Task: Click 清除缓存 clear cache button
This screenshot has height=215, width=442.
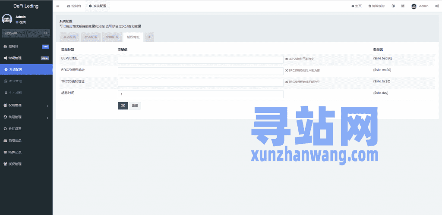Action: tap(376, 6)
